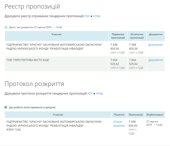Open Документи for ПІДПРИЄМСТВО "КРАСНО" row
170x146 pixels.
click(156, 45)
